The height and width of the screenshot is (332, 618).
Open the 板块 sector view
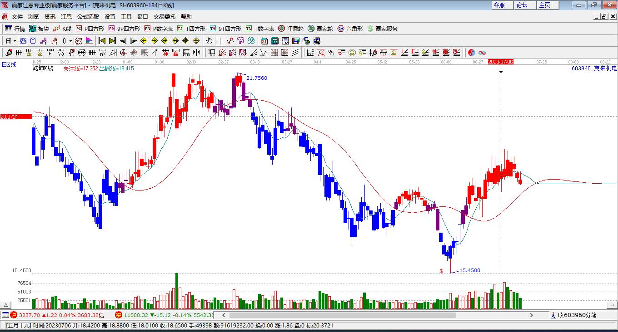click(x=39, y=29)
